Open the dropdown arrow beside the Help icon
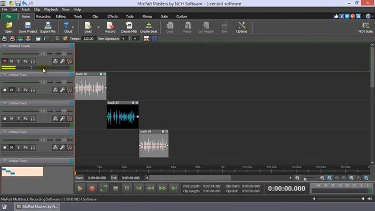 (373, 16)
